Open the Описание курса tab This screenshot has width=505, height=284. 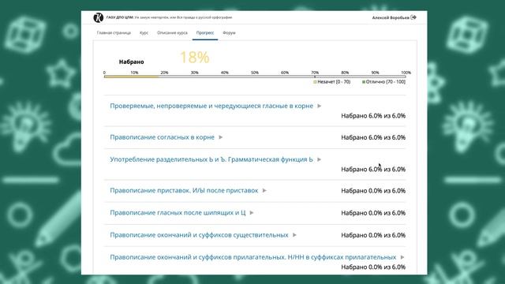172,33
